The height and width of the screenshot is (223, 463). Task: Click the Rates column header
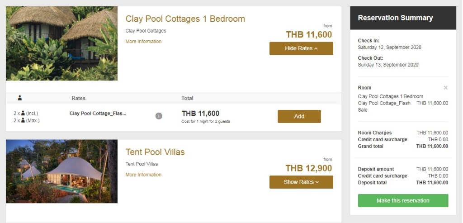click(x=78, y=98)
